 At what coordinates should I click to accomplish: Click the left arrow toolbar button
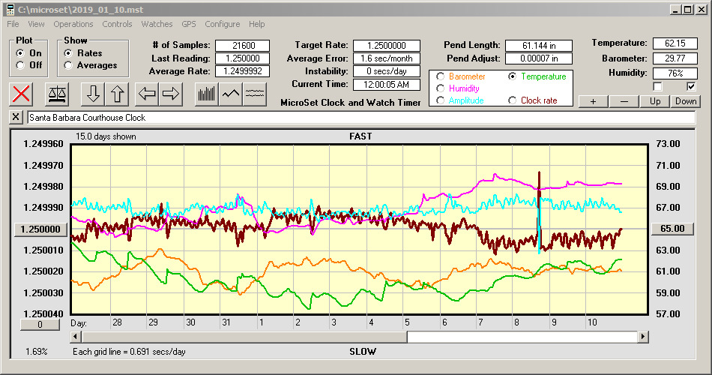coord(147,94)
